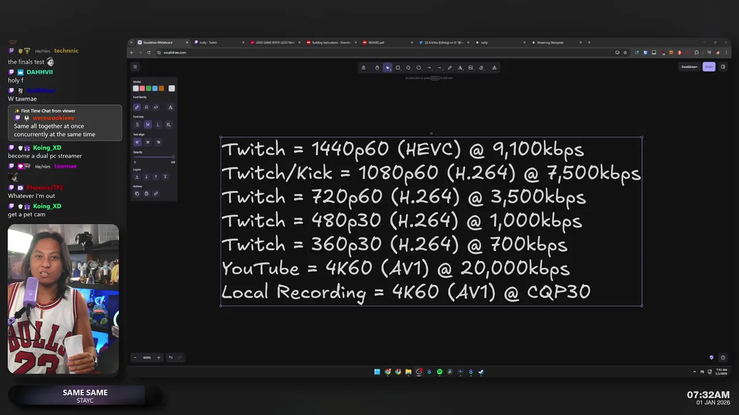
Task: Select the Insert image tool
Action: 471,67
